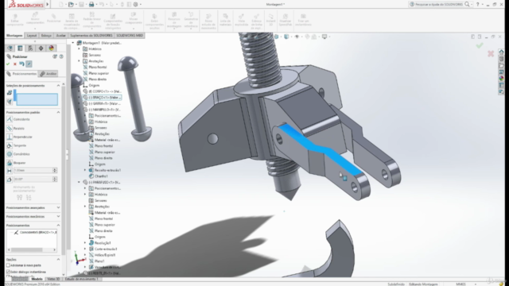Switch to the Layout ribbon tab
Image resolution: width=509 pixels, height=286 pixels.
tap(32, 35)
